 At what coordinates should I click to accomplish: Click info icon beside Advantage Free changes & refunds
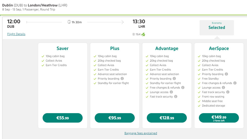(183, 88)
